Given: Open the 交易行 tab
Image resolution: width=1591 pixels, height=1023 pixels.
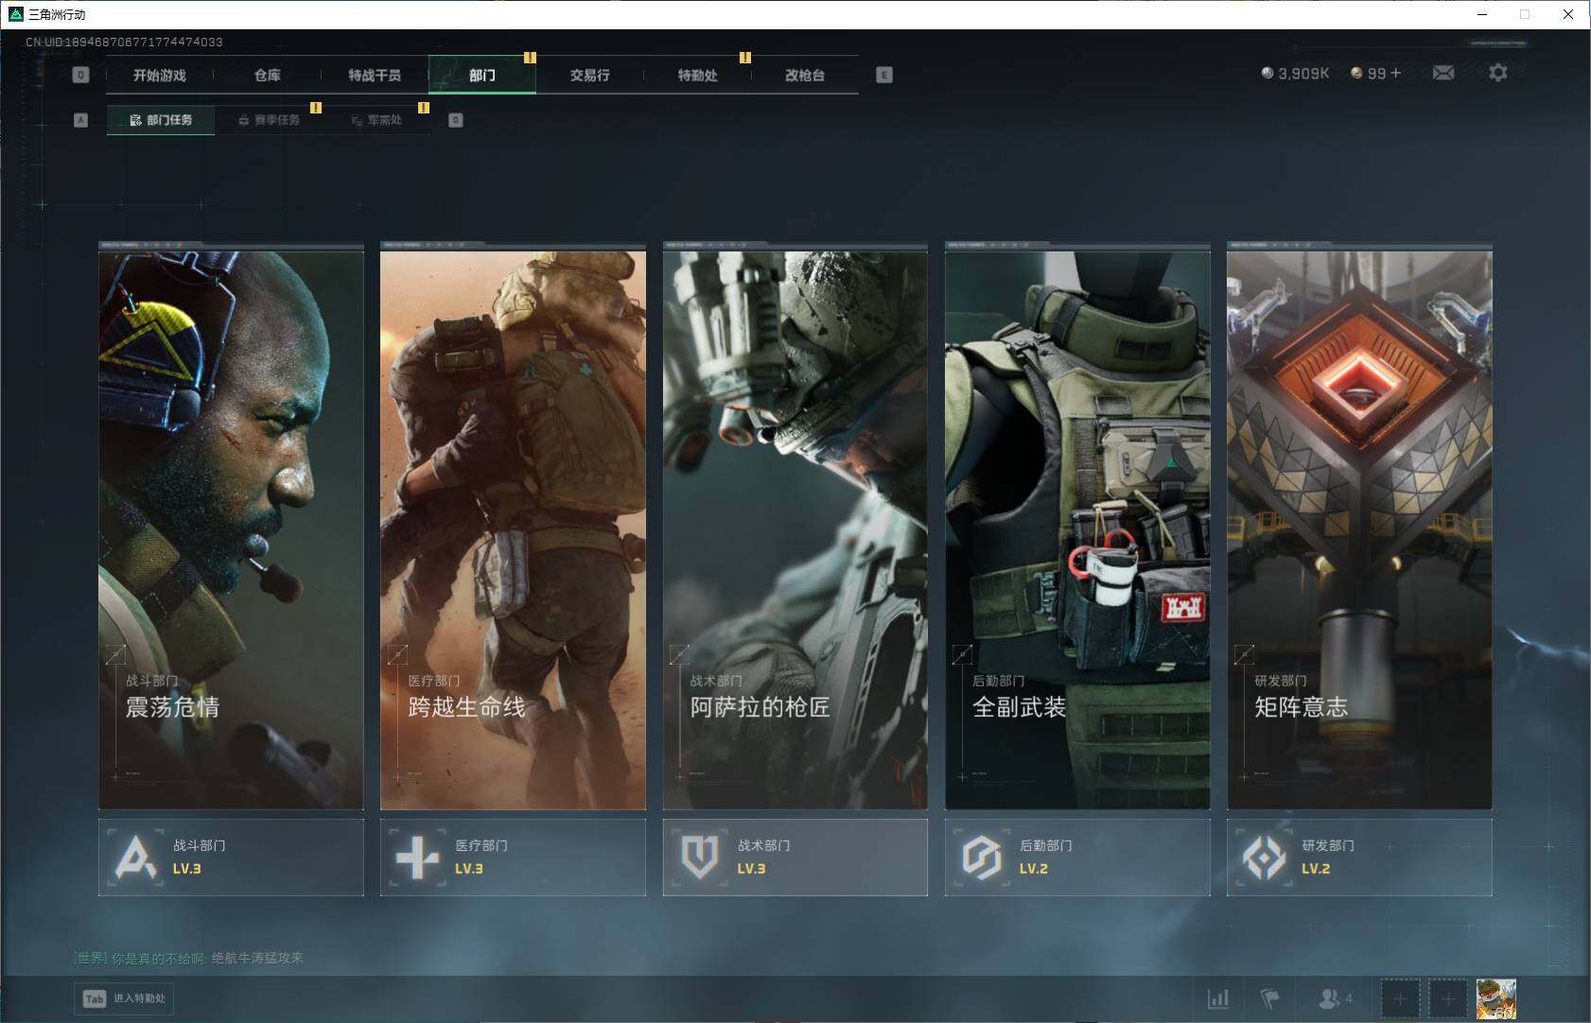Looking at the screenshot, I should [589, 76].
